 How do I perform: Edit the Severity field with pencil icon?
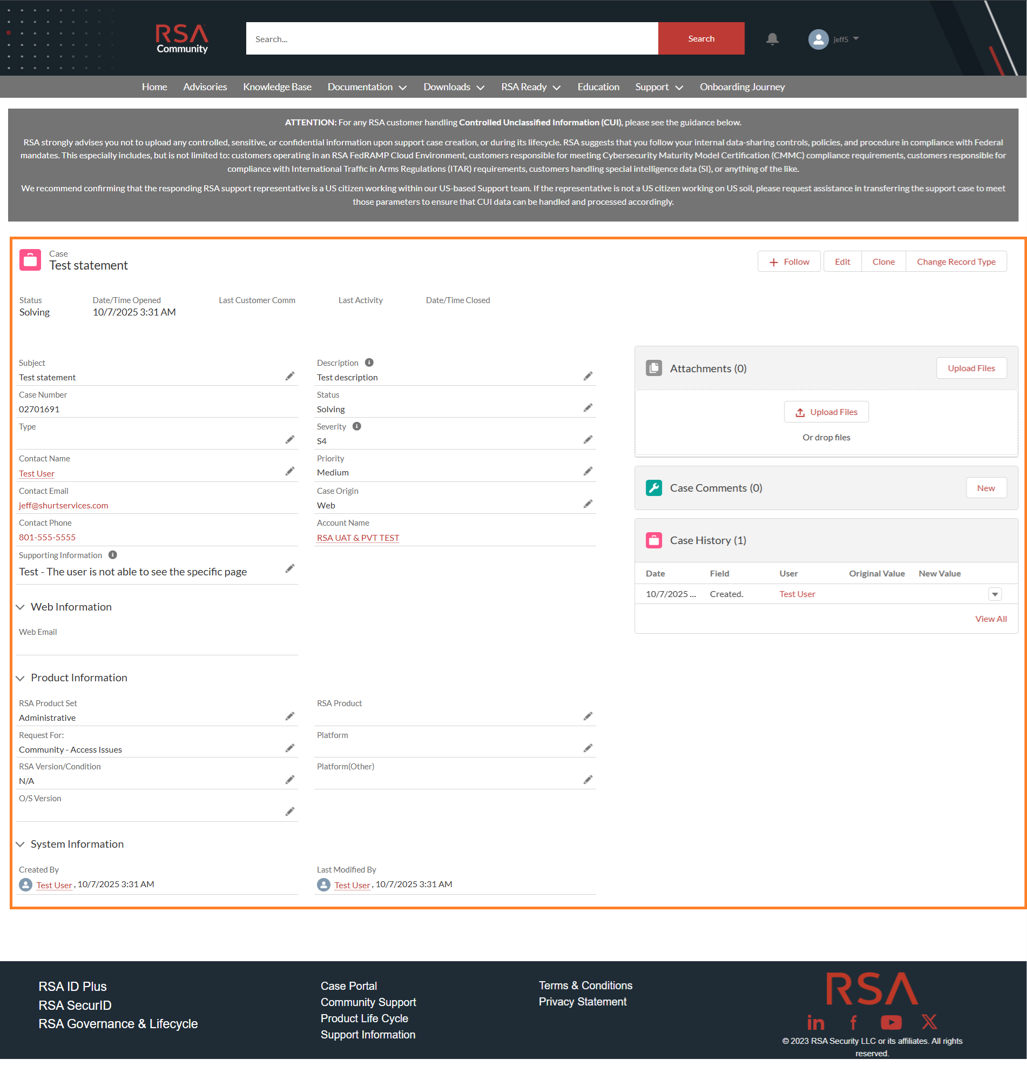(587, 439)
